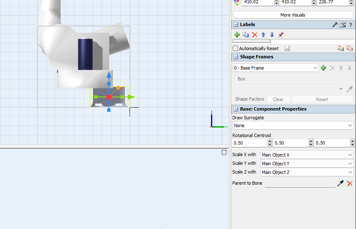Click the red center gizmo handle

tap(109, 97)
